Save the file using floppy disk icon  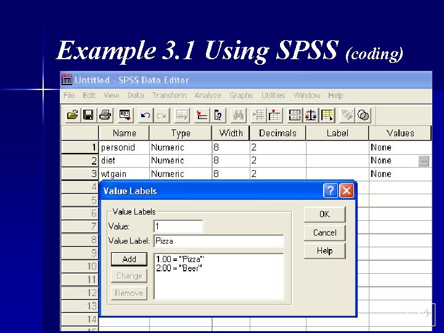coord(88,115)
